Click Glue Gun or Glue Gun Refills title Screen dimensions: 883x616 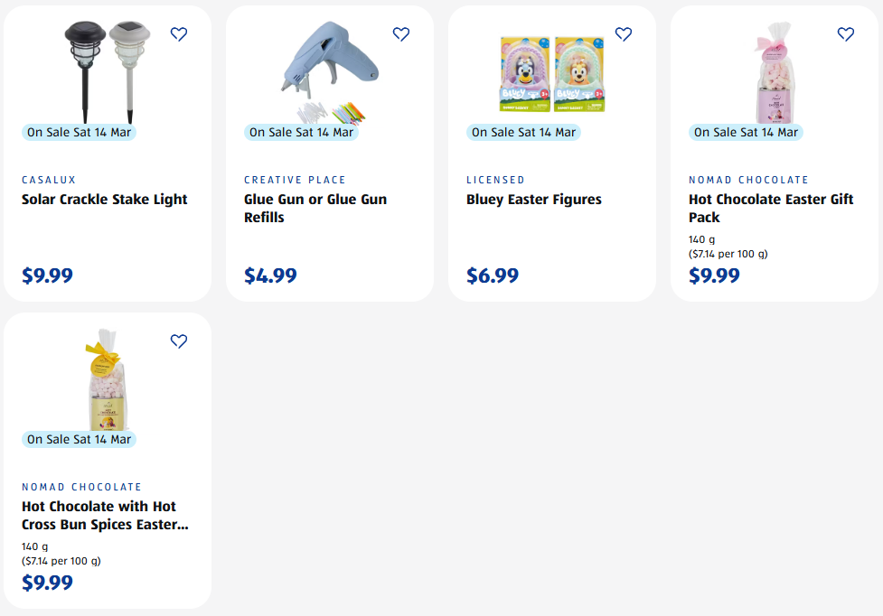[x=315, y=209]
